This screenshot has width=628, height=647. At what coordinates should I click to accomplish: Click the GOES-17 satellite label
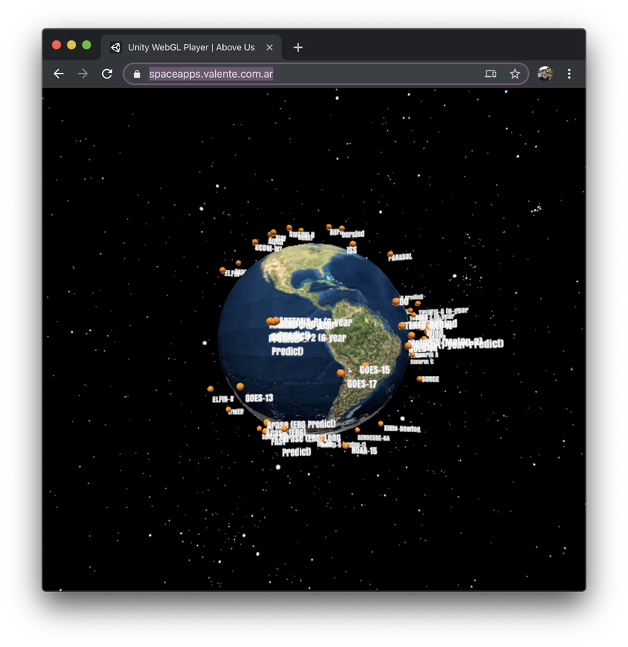coord(362,384)
